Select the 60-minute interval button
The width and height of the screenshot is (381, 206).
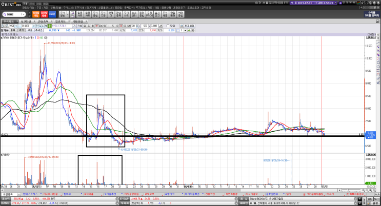click(x=125, y=26)
